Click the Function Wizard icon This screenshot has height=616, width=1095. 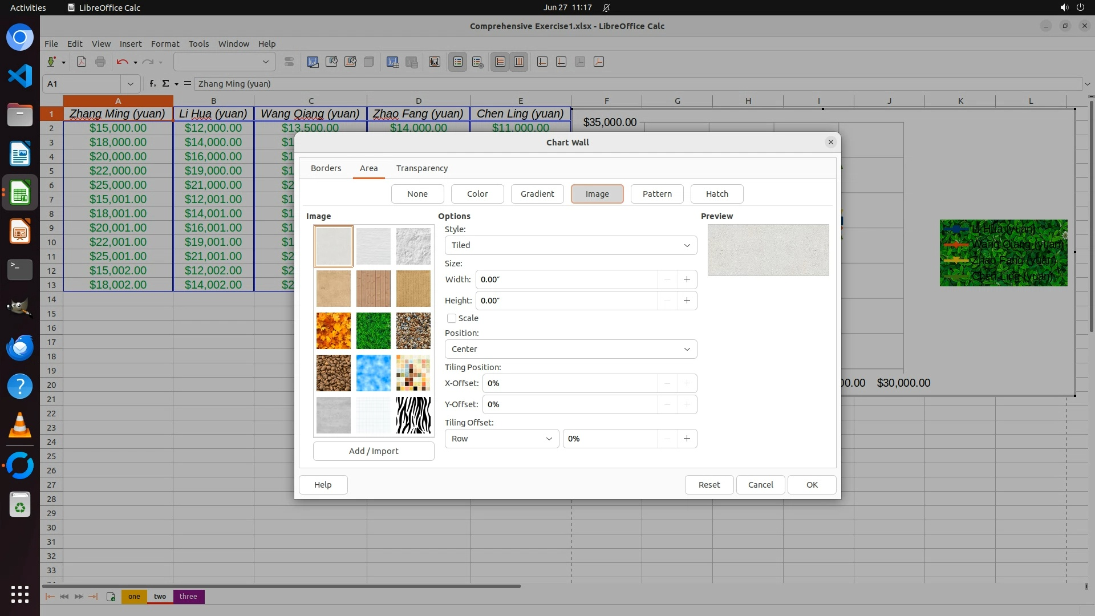click(x=152, y=84)
